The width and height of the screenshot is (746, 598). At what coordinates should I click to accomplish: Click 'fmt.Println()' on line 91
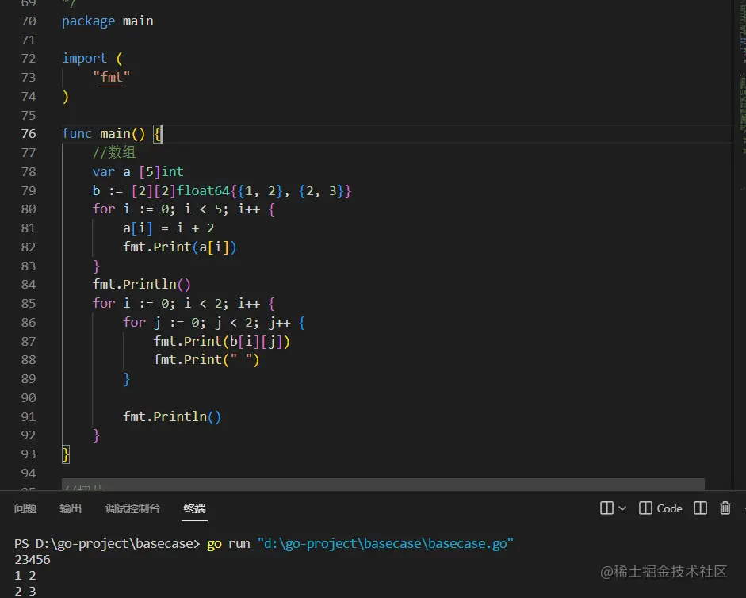pos(172,416)
